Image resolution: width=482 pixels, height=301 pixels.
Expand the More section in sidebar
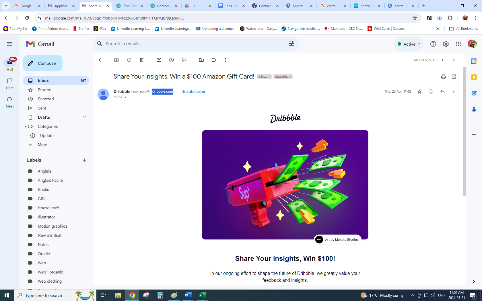(42, 145)
